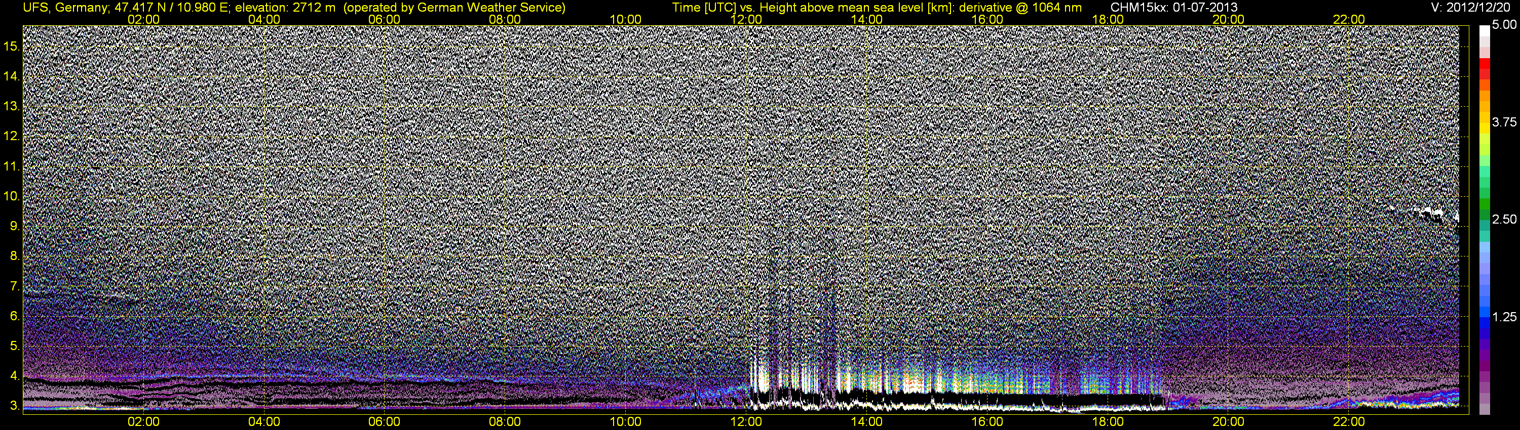This screenshot has height=430, width=1520.
Task: Click the '8.' height axis label
Action: [x=15, y=256]
